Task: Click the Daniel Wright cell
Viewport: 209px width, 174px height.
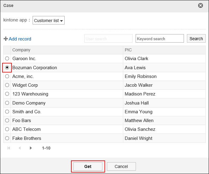Action: coord(164,138)
